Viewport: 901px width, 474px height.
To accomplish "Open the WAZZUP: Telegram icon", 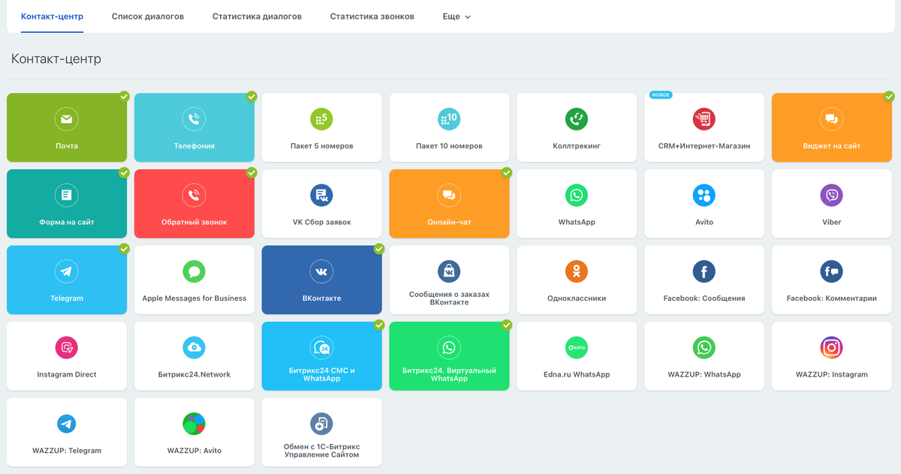I will (x=66, y=424).
